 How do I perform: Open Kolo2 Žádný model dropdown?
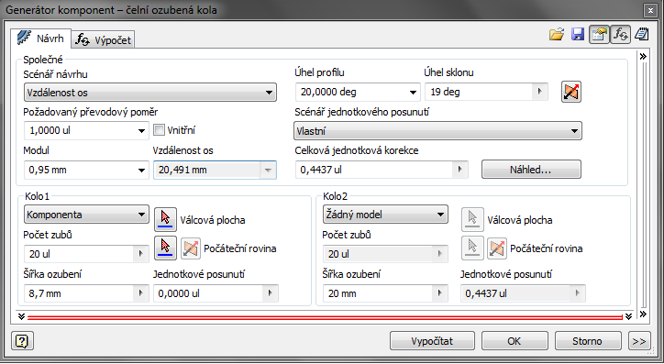click(385, 215)
